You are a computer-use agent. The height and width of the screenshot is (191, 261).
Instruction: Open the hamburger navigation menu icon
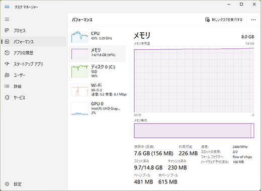pyautogui.click(x=7, y=20)
